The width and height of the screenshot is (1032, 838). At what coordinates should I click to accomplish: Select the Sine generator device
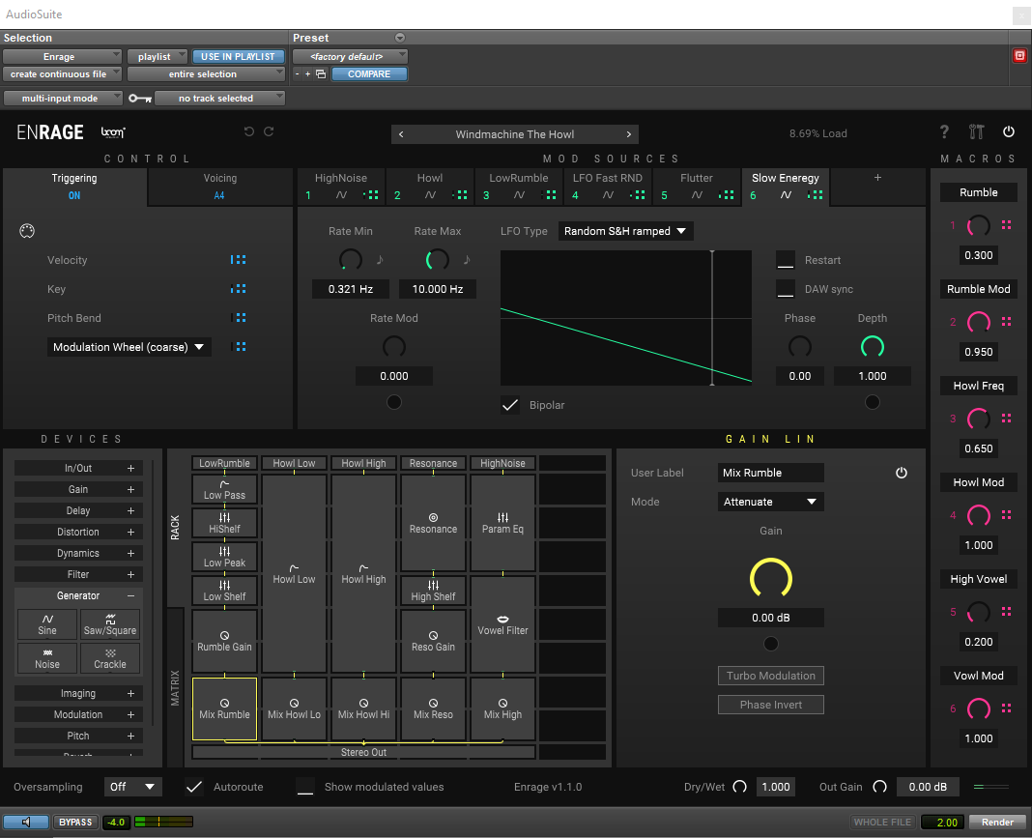point(47,624)
